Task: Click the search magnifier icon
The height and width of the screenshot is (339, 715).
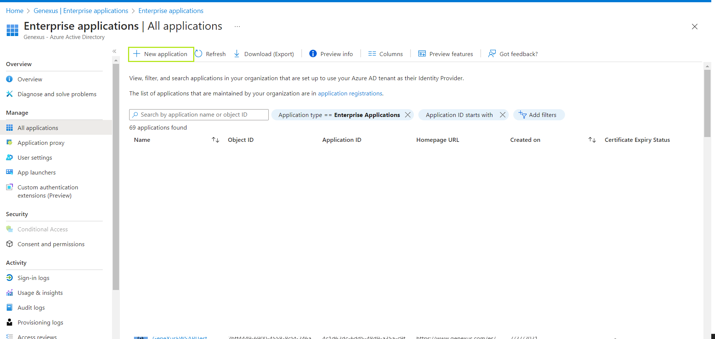Action: pos(135,115)
